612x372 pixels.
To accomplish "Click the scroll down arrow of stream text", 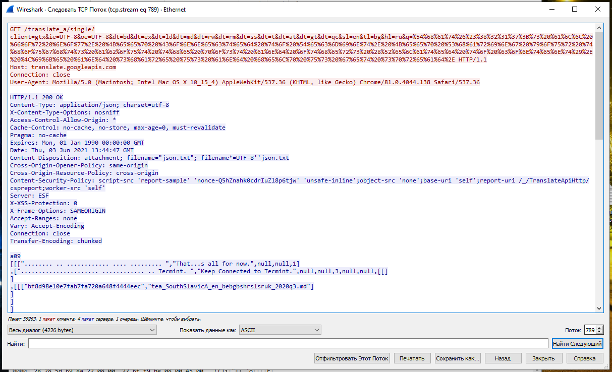I will 599,308.
